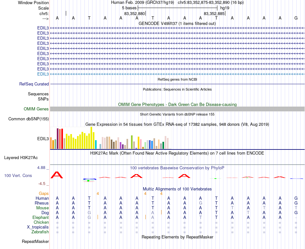Click the light blue EDIL3 transcript arrow line
Screen dimensions: 305x249
[x=177, y=74]
